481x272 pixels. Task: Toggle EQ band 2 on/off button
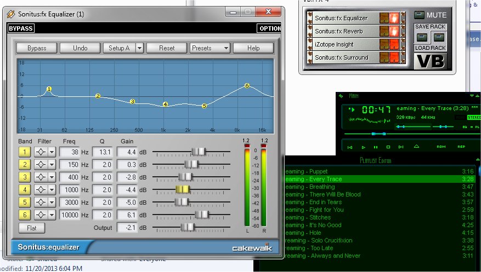coord(25,165)
